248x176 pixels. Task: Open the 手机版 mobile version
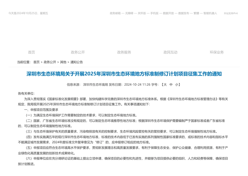pyautogui.click(x=154, y=13)
